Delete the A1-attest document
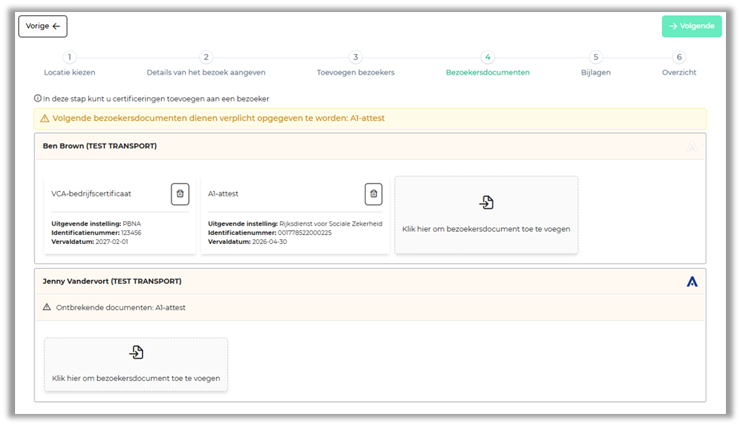 tap(373, 194)
